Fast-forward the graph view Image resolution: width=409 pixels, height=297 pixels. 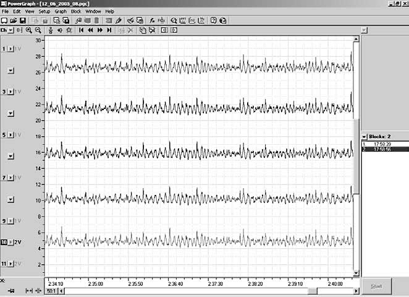click(x=100, y=30)
